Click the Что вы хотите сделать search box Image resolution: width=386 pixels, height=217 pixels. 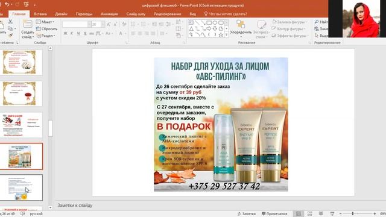tap(226, 14)
